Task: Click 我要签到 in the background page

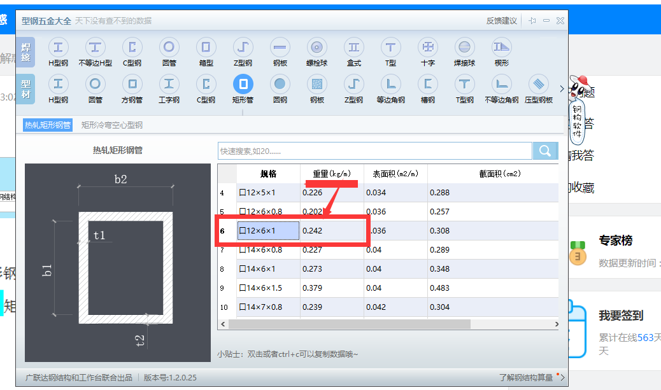Action: click(x=621, y=316)
